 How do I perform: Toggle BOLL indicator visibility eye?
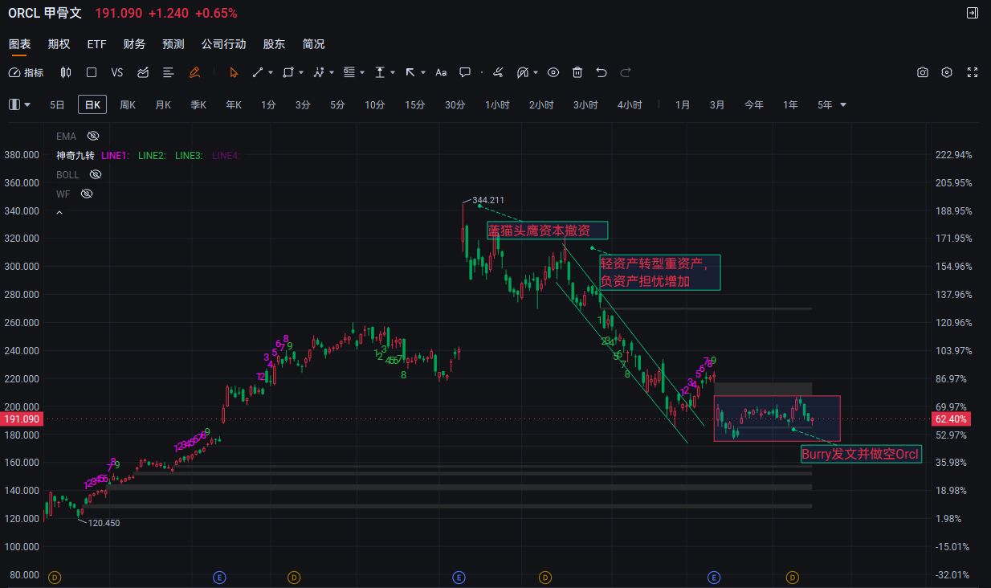96,174
